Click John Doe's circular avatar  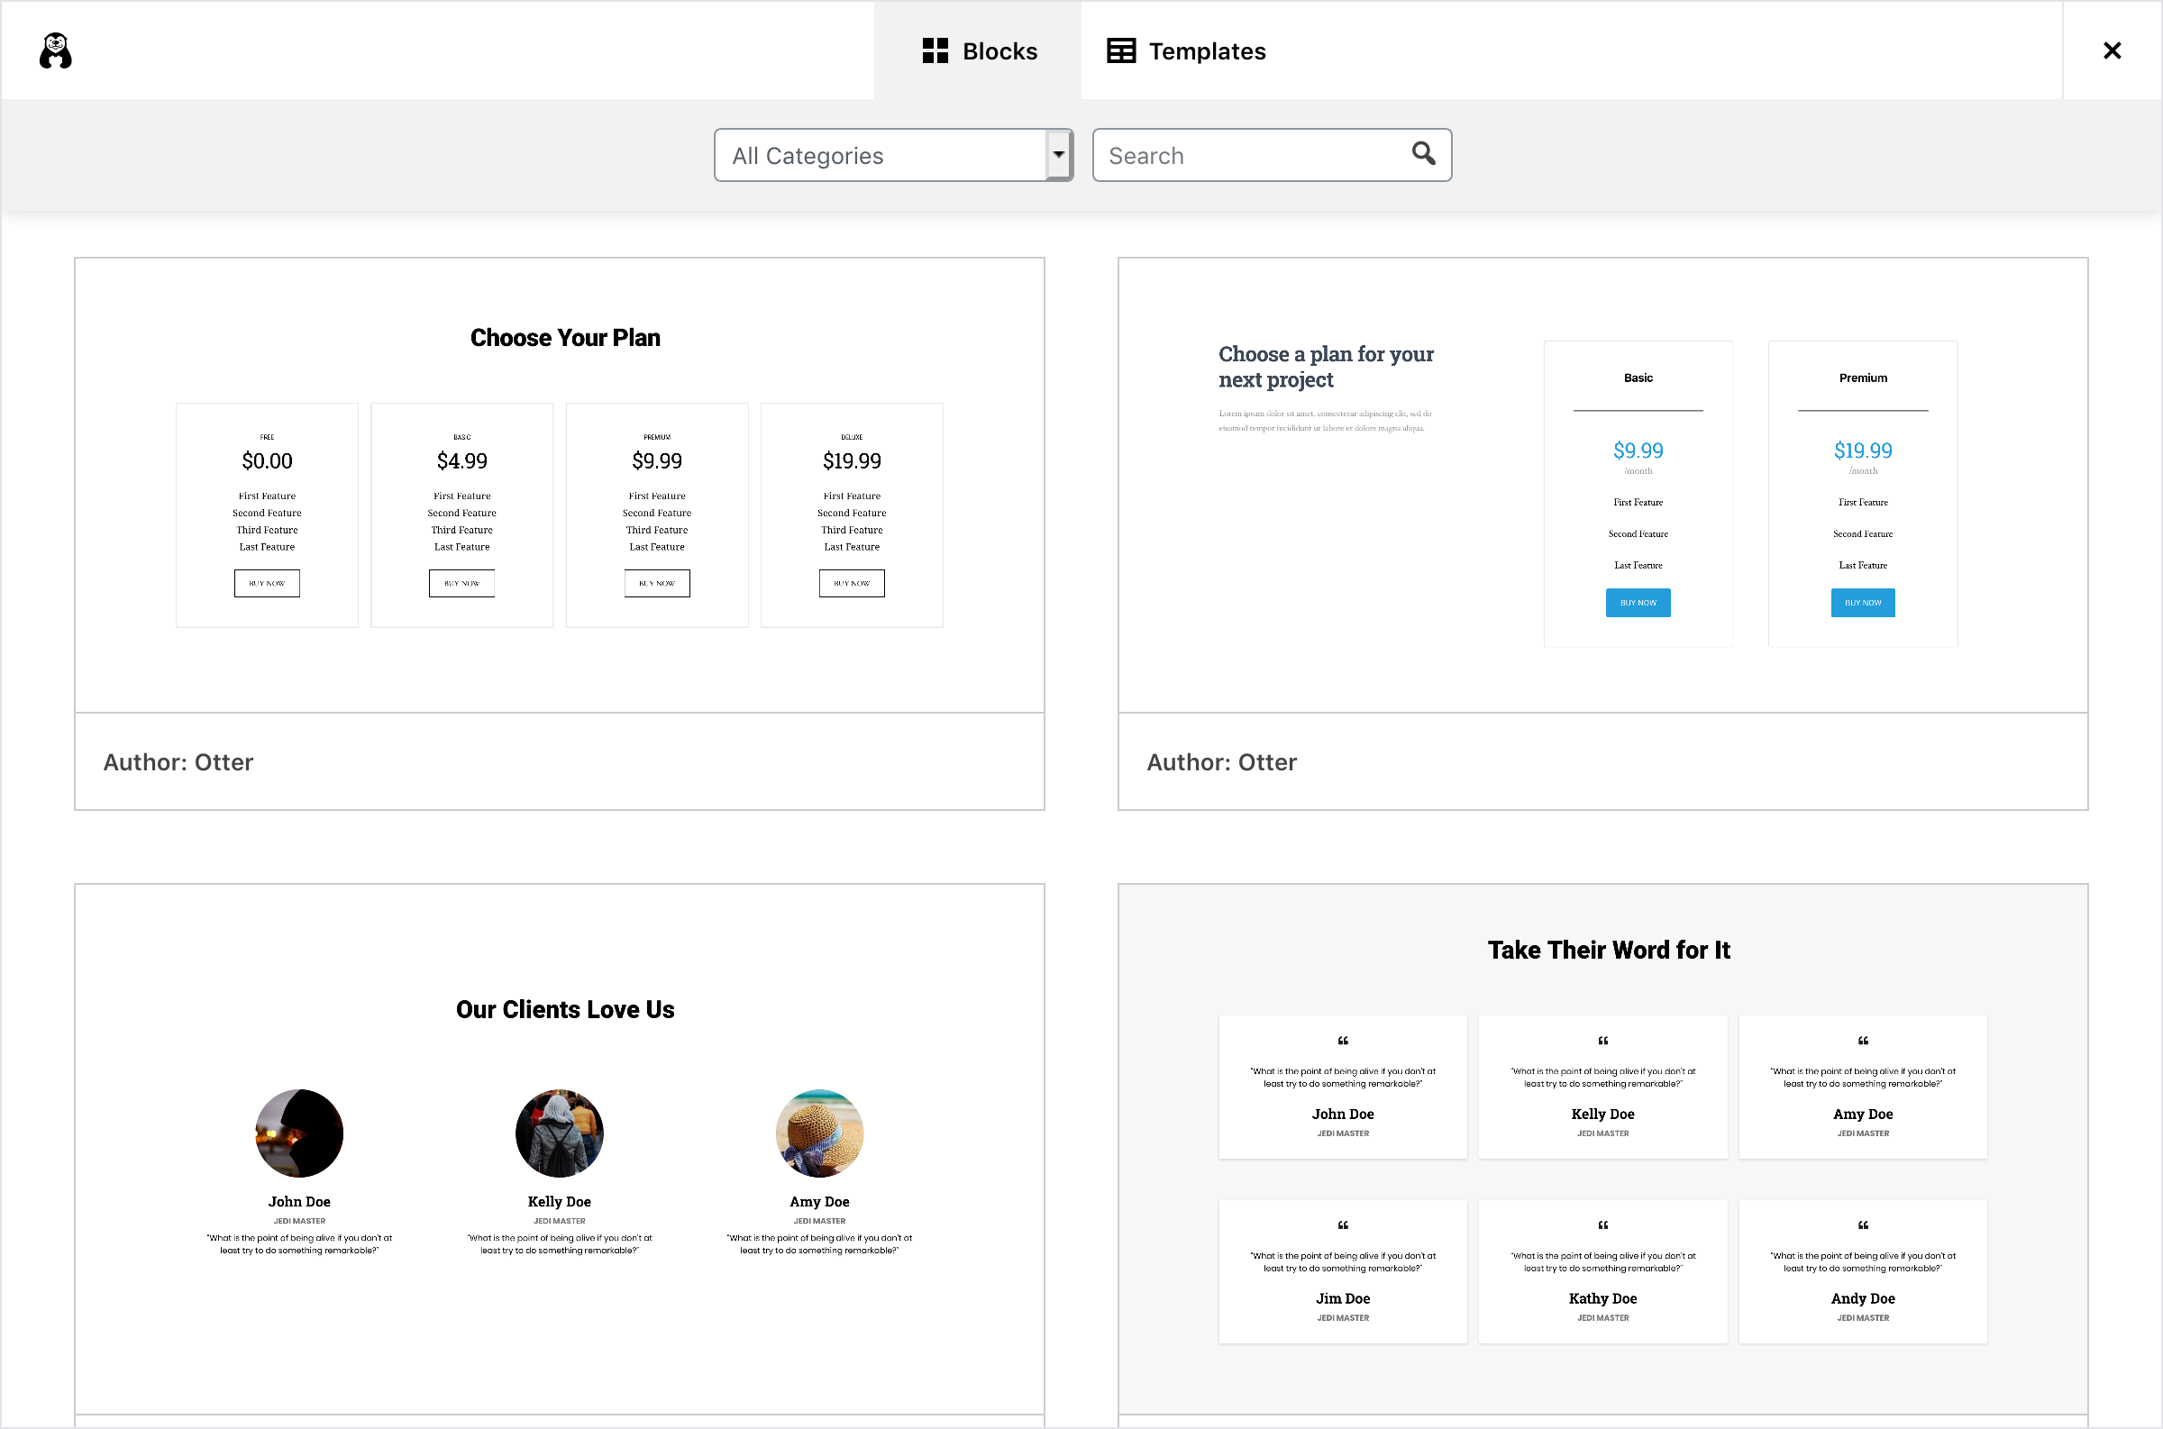coord(299,1133)
